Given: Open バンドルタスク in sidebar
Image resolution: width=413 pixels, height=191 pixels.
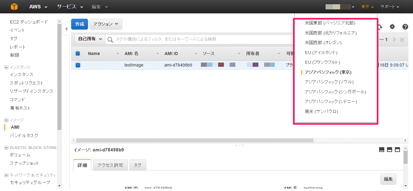Looking at the screenshot, I should [24, 135].
